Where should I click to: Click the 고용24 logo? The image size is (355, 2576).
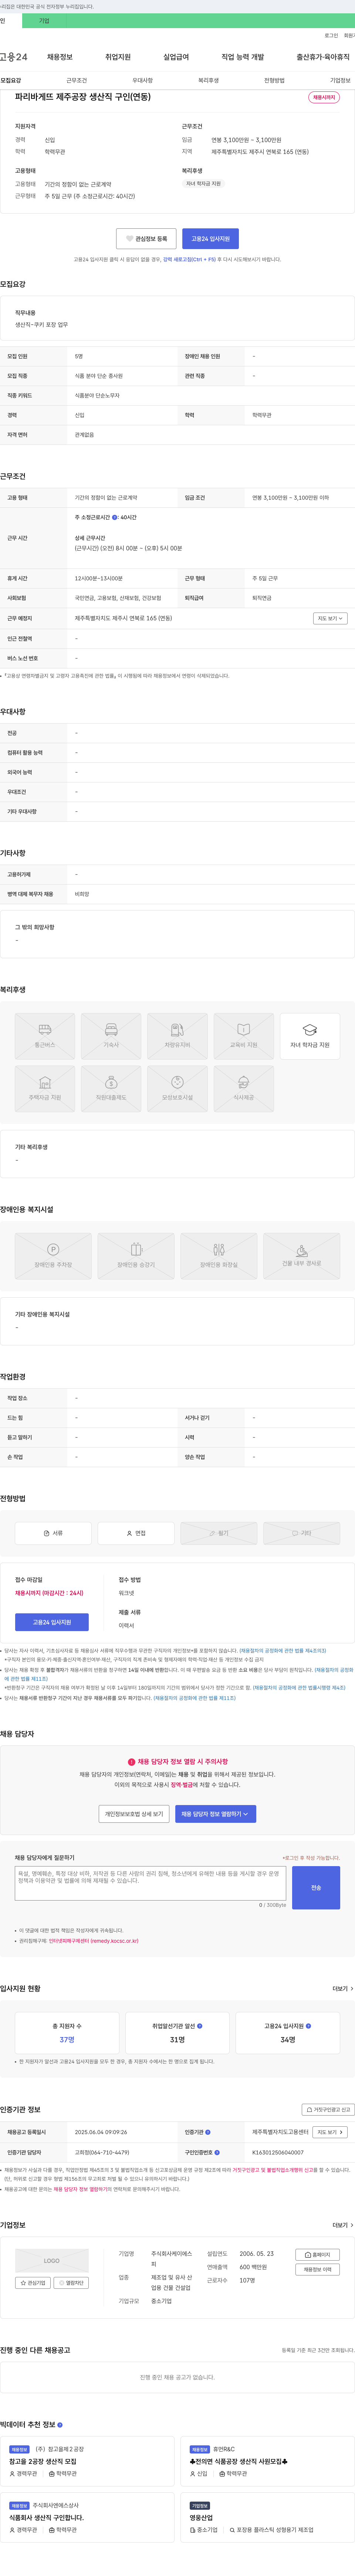(14, 57)
